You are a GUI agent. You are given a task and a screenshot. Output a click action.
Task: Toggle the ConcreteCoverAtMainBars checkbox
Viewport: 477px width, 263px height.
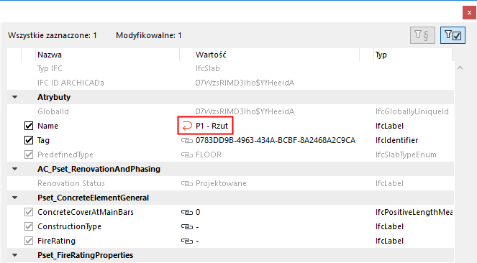(29, 212)
